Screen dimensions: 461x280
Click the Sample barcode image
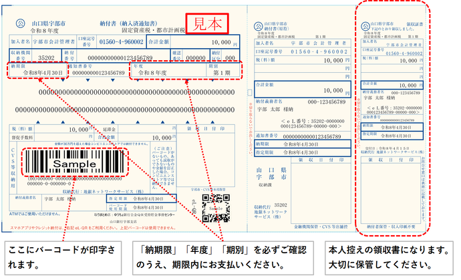[75, 162]
